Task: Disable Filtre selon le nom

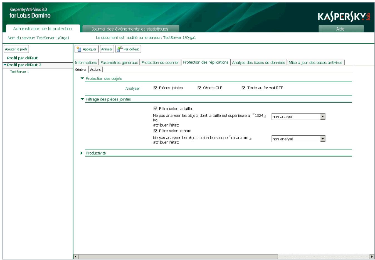Action: [155, 131]
